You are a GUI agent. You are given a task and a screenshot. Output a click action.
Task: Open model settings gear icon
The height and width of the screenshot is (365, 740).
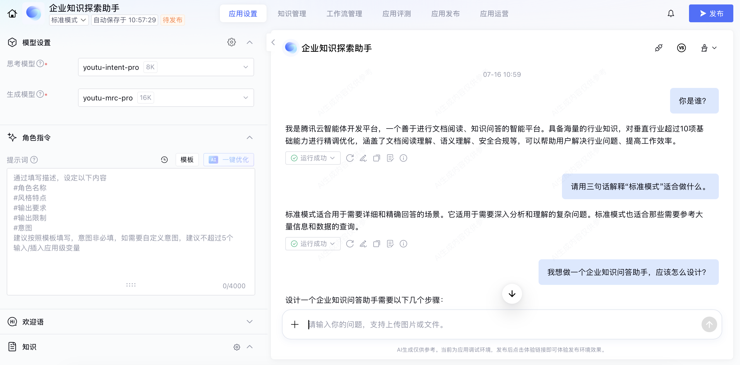pos(232,42)
